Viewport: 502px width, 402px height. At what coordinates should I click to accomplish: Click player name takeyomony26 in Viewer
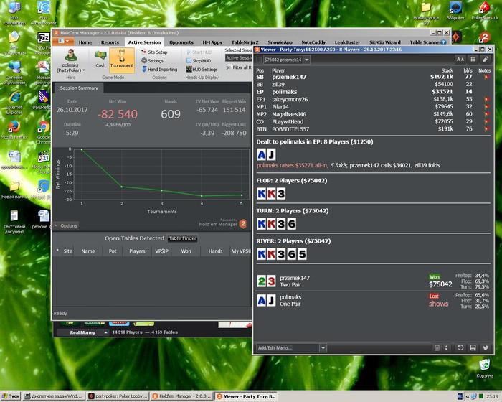click(x=290, y=99)
